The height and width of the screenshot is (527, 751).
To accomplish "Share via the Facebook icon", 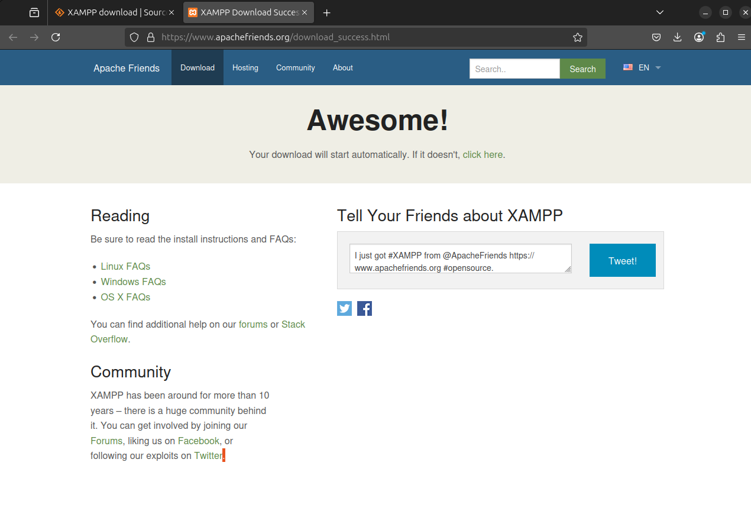I will tap(364, 308).
